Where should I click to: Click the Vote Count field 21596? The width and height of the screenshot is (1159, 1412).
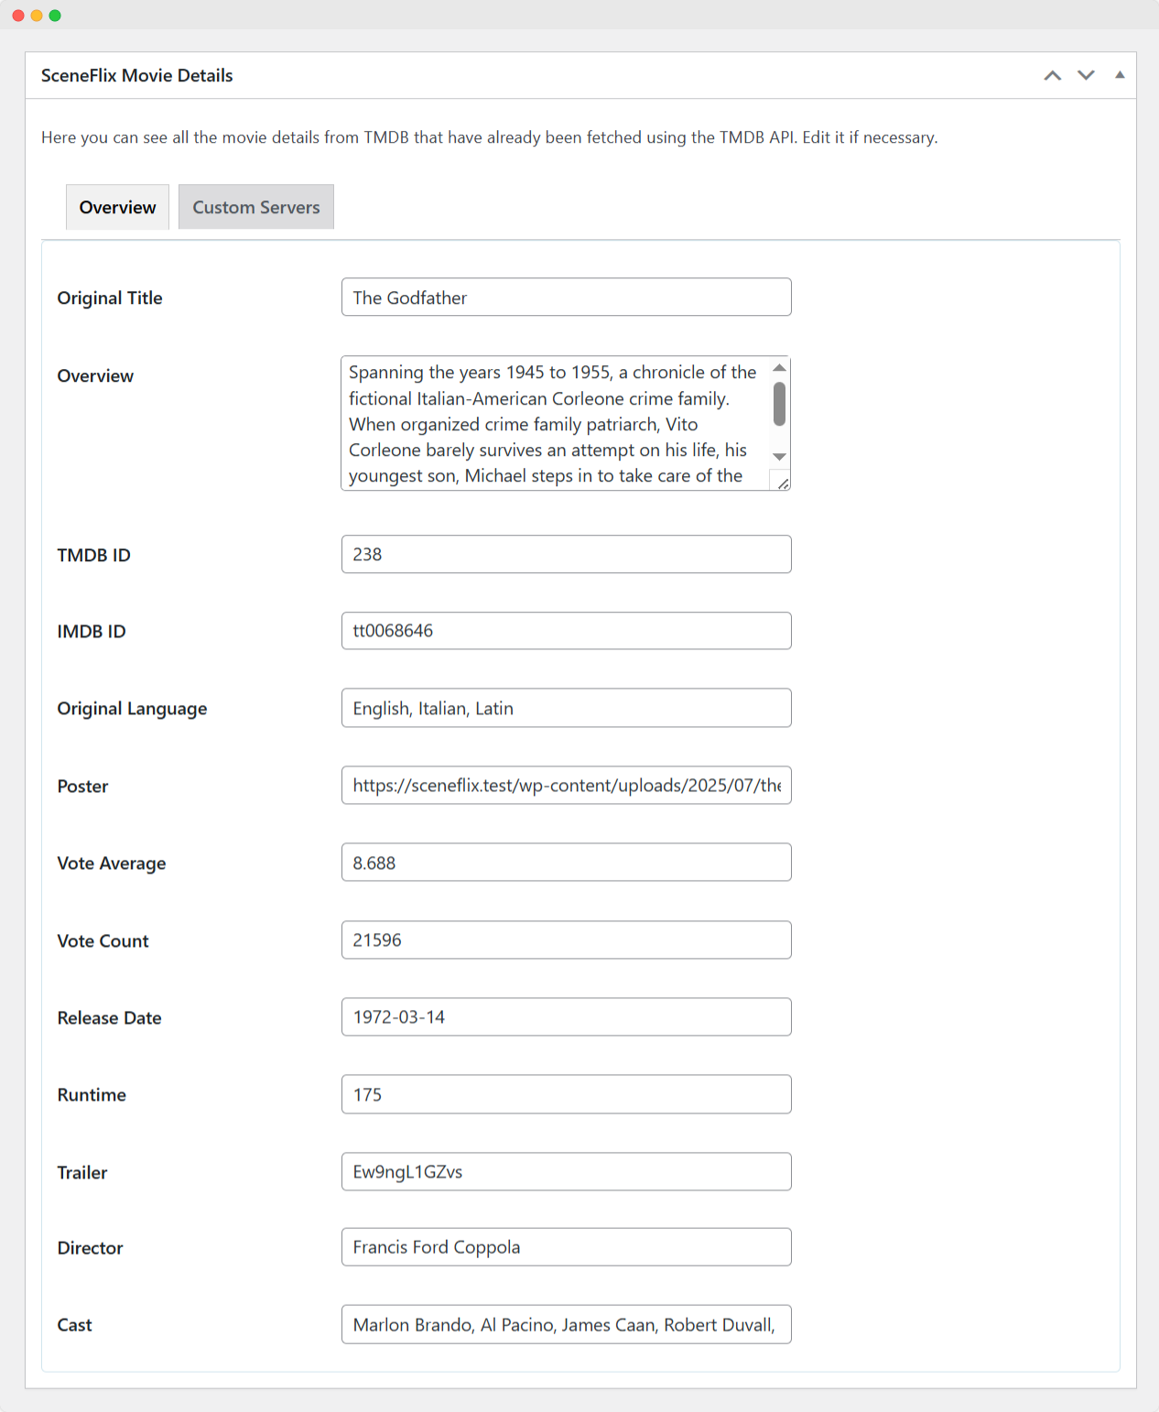coord(567,940)
